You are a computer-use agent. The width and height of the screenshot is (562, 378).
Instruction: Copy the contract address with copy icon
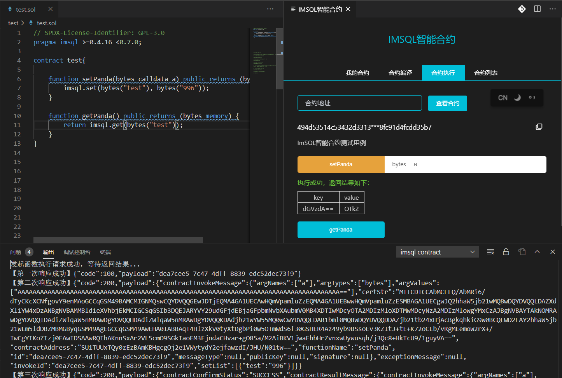pos(539,127)
